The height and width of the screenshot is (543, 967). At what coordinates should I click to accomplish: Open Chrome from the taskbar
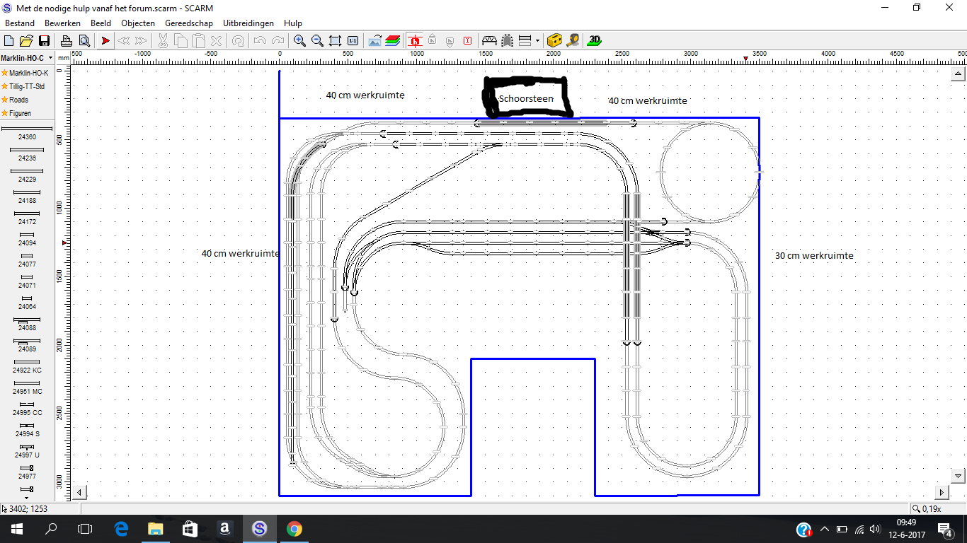[x=294, y=529]
